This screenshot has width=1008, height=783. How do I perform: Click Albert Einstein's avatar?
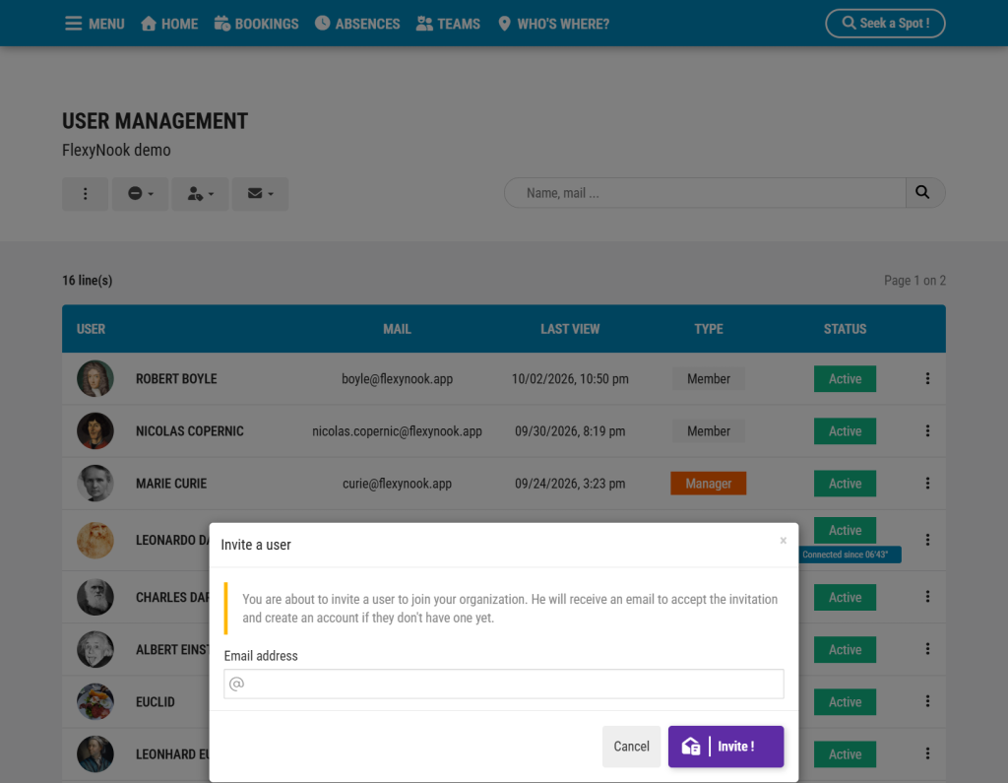[x=95, y=649]
